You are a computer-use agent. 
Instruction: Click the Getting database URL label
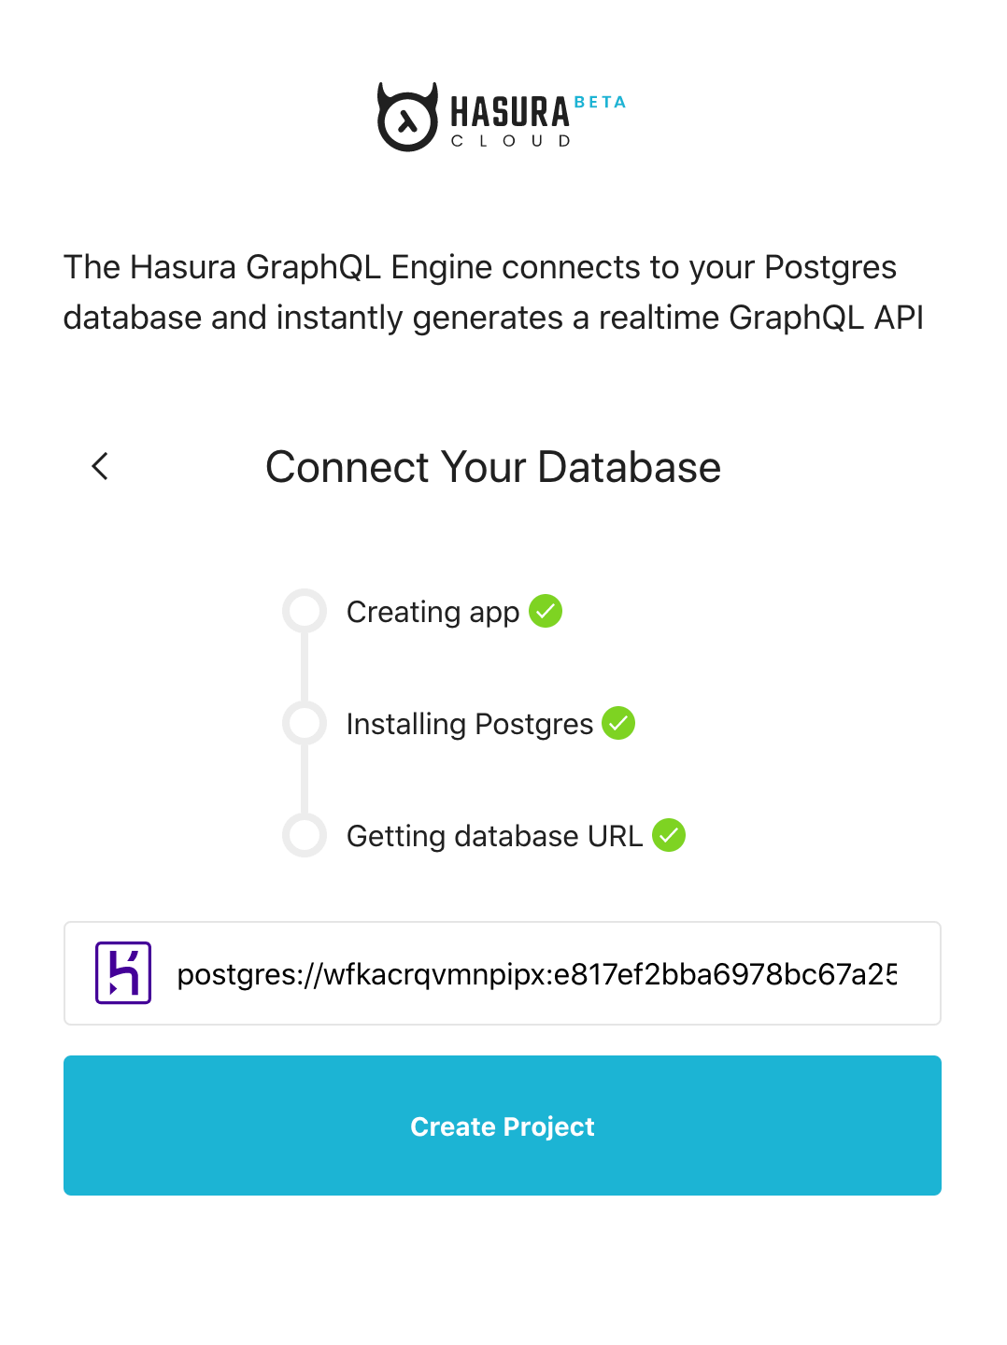[x=494, y=836]
